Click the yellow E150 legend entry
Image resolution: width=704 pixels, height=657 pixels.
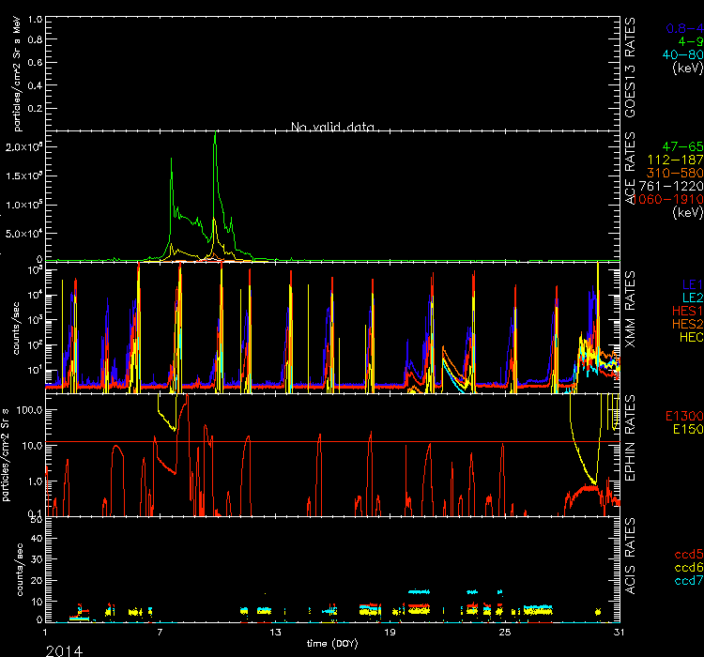click(x=685, y=430)
